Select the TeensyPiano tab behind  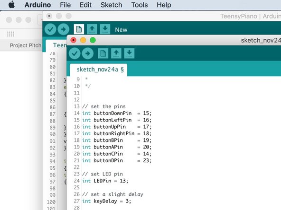56,45
